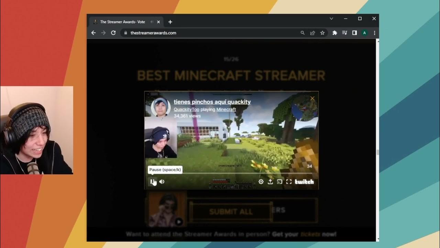Share this page from the address bar
440x248 pixels.
click(312, 33)
